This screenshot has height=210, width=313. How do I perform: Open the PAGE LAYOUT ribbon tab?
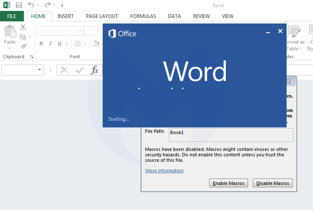click(x=102, y=16)
